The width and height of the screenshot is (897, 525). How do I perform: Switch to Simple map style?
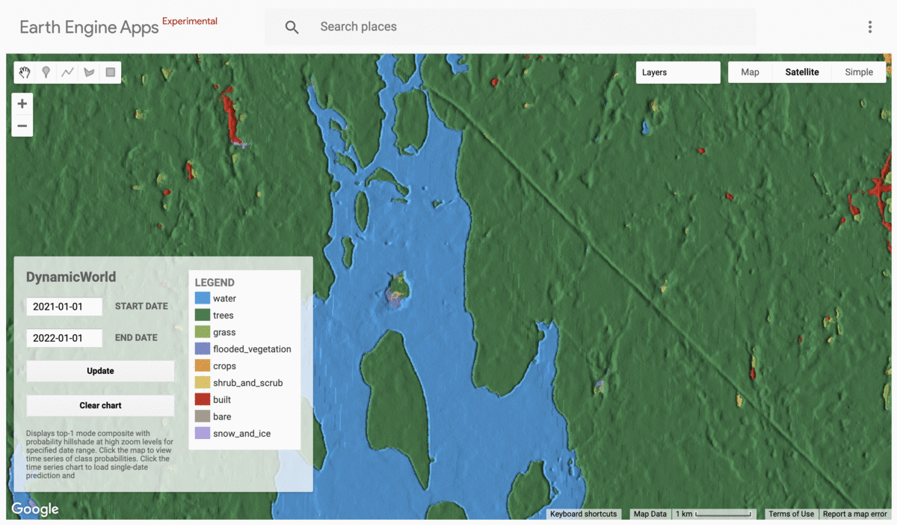coord(859,73)
